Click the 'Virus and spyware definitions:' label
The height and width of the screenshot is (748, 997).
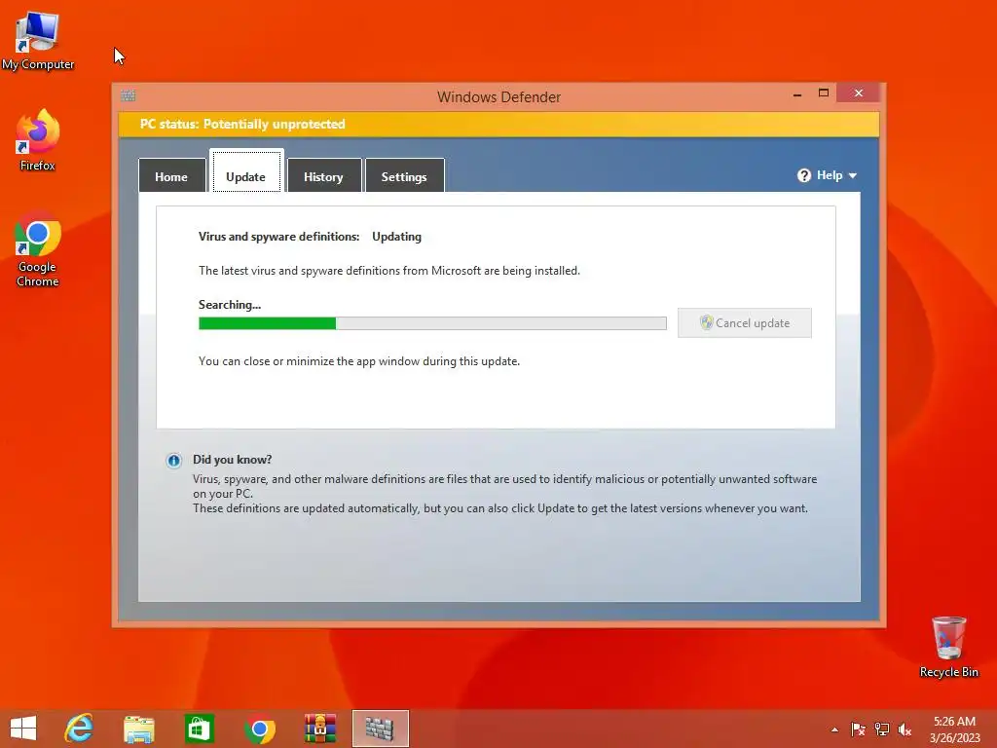point(279,237)
